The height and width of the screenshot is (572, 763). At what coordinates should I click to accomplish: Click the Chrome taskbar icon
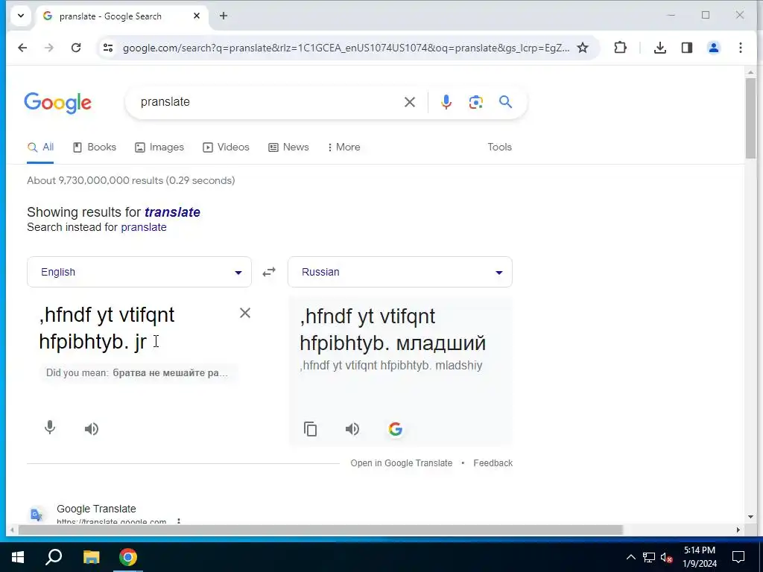128,557
